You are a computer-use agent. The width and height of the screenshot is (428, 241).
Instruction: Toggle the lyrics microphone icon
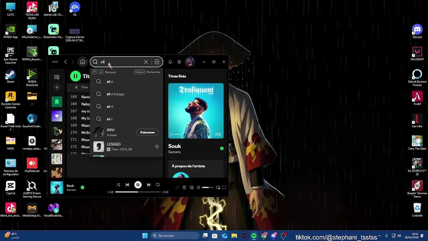pos(177,187)
